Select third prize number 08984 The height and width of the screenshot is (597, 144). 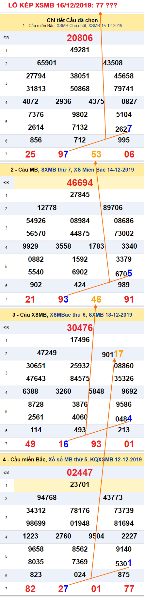(x=80, y=221)
